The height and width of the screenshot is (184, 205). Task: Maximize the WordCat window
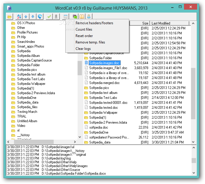[x=180, y=7]
